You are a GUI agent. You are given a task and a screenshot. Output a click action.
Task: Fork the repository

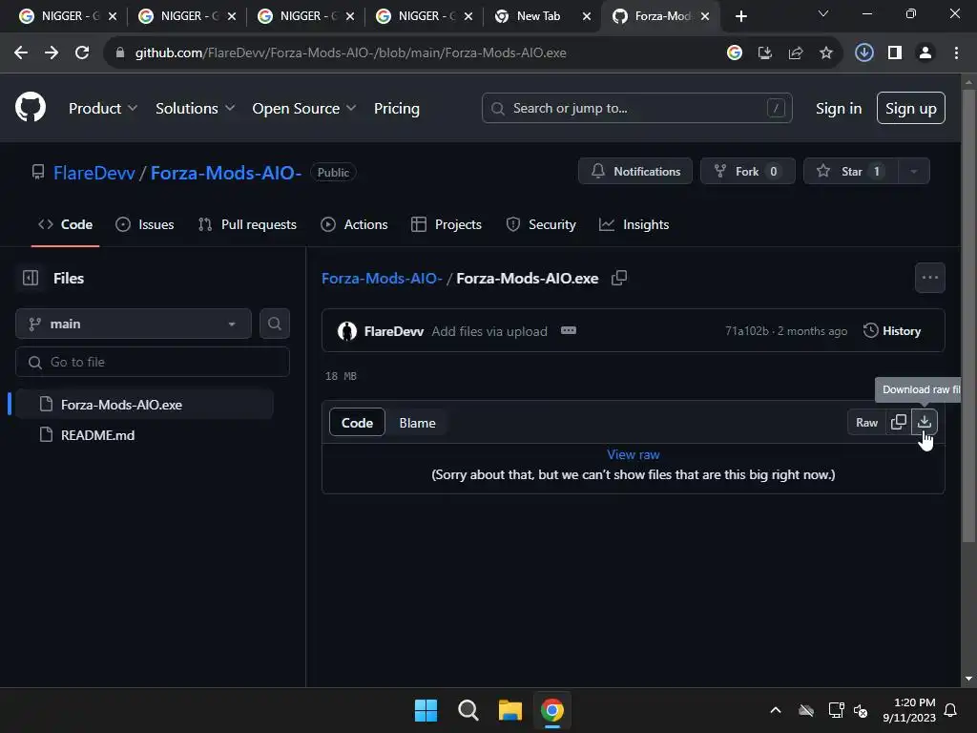[748, 172]
